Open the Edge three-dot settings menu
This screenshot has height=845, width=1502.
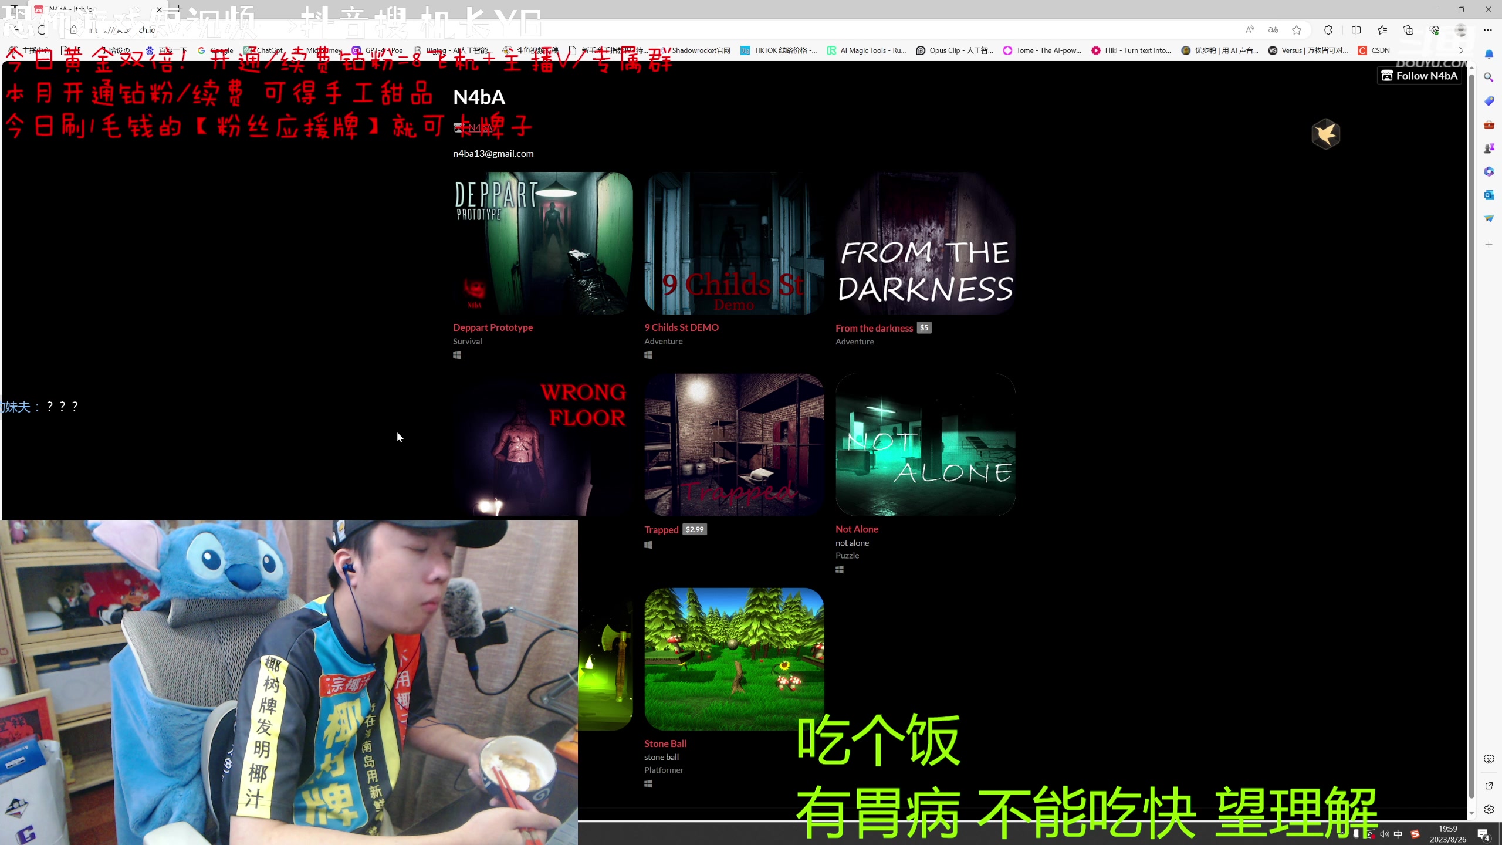click(1488, 30)
